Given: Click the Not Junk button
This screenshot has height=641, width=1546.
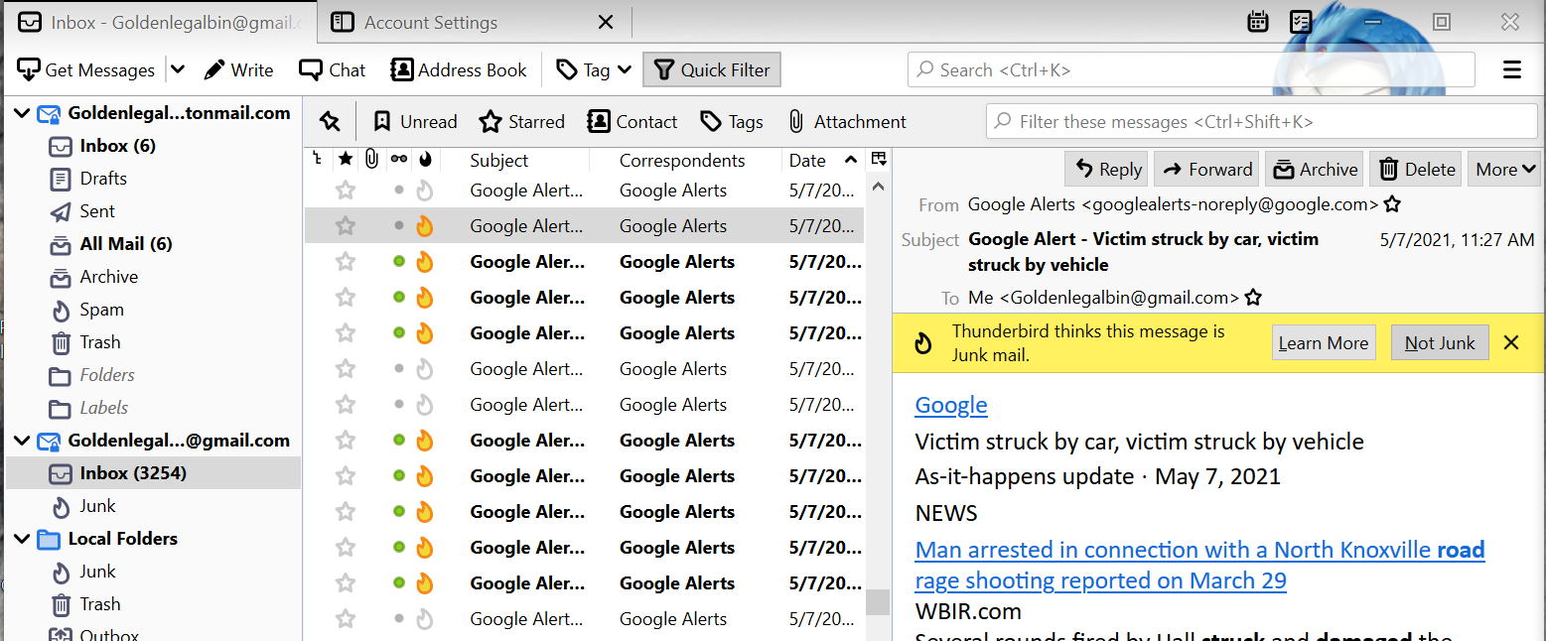Looking at the screenshot, I should pos(1439,343).
